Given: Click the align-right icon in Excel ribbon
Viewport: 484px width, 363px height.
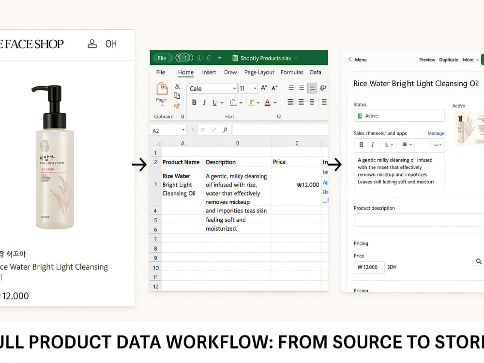Looking at the screenshot, I should click(x=312, y=102).
